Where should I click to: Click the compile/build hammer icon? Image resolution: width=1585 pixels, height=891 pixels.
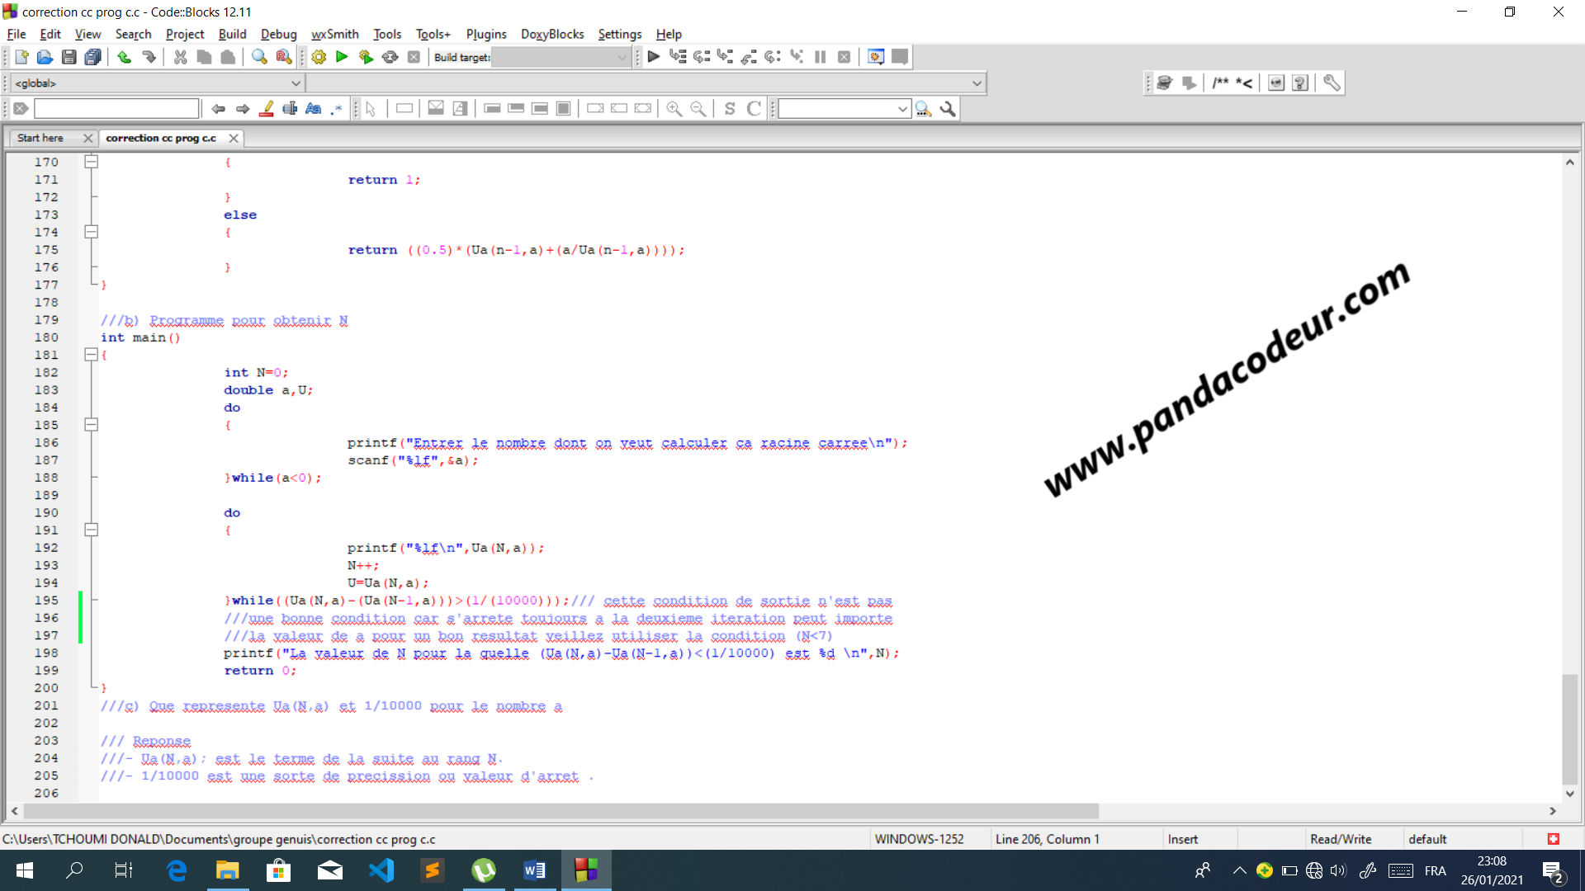tap(319, 57)
